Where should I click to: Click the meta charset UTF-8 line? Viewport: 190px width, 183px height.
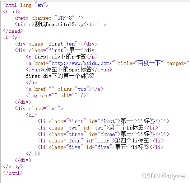(49, 18)
